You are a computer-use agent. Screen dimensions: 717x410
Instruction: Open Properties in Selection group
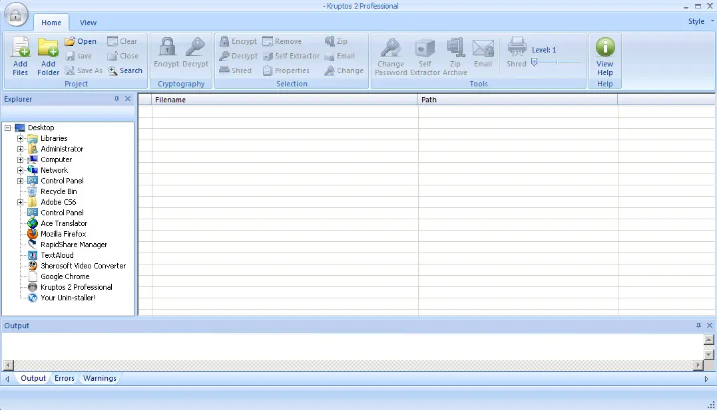coord(286,70)
